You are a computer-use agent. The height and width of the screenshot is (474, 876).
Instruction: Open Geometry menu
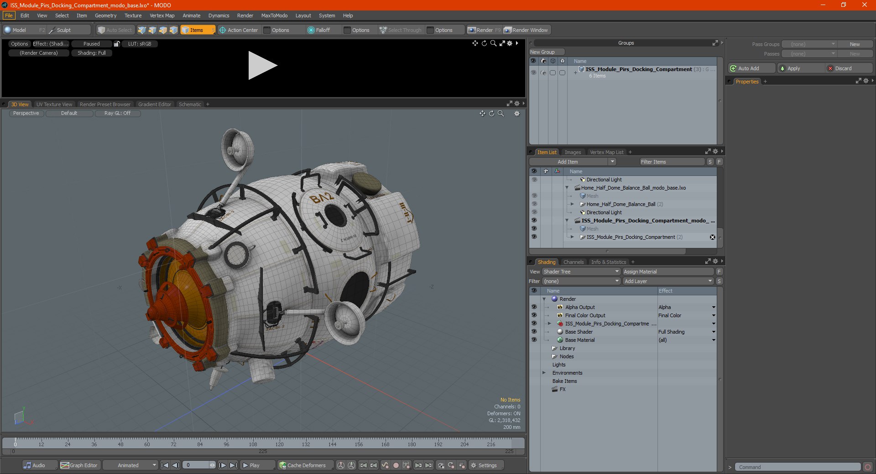(x=105, y=15)
